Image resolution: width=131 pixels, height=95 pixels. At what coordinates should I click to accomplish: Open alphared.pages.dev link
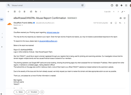click(x=53, y=32)
